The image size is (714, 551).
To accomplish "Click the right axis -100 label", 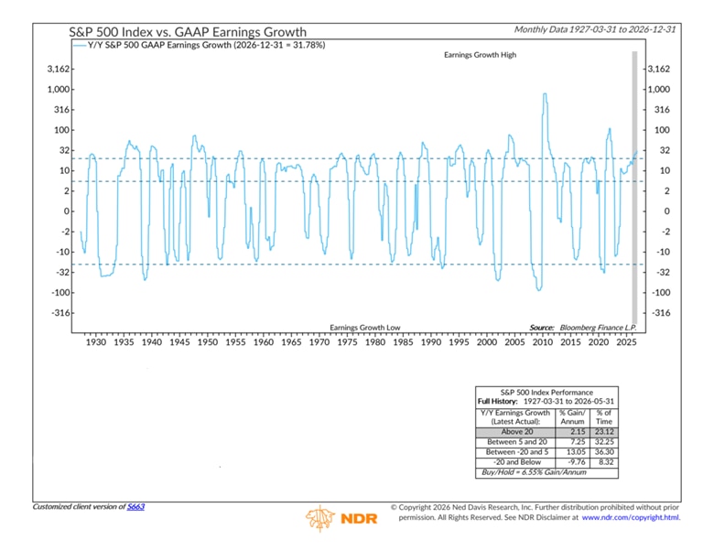I will click(661, 292).
